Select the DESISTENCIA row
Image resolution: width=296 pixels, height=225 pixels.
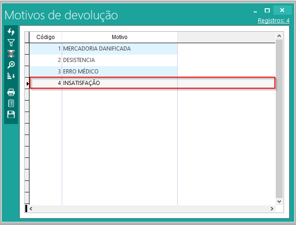click(x=79, y=60)
